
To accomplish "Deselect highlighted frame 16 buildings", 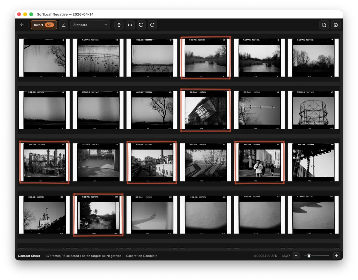I will click(152, 162).
